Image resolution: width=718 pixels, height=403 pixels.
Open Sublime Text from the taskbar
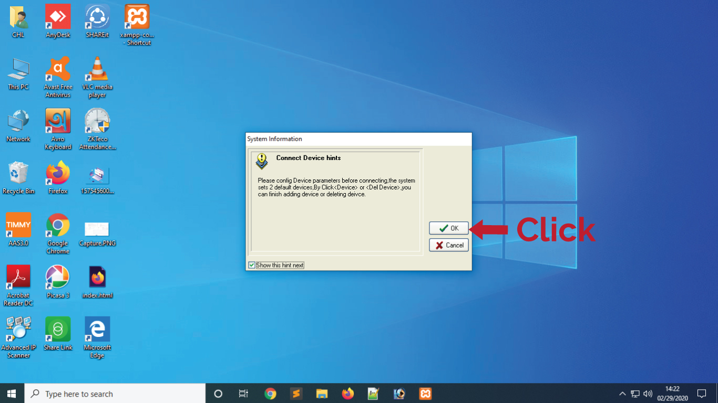pyautogui.click(x=296, y=394)
